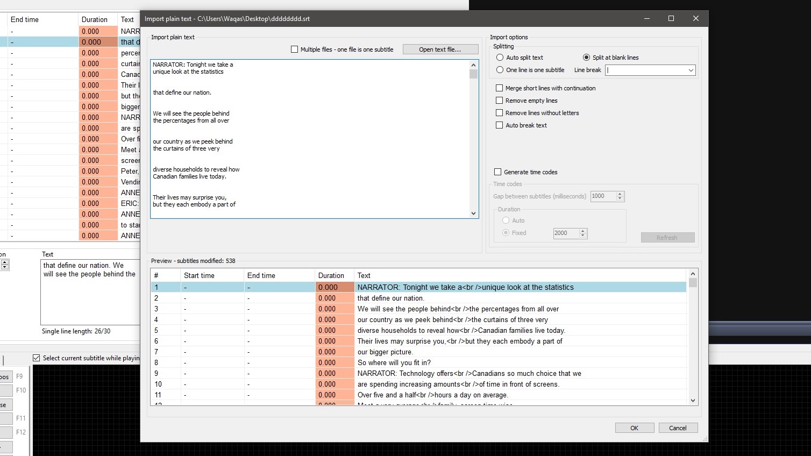Click the Duration column header in preview
Image resolution: width=811 pixels, height=456 pixels.
click(x=333, y=275)
